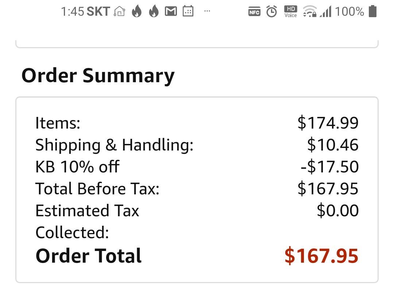The image size is (394, 297).
Task: Tap the Estimated Tax Collected label
Action: pyautogui.click(x=87, y=221)
